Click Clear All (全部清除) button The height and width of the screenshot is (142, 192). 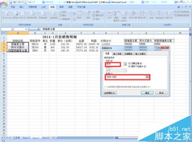coord(110,93)
